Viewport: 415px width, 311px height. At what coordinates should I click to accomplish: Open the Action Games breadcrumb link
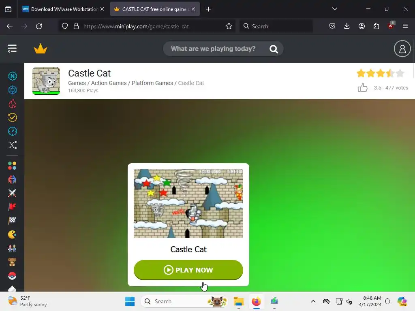click(x=109, y=83)
